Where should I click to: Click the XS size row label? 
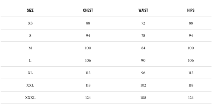[30, 23]
